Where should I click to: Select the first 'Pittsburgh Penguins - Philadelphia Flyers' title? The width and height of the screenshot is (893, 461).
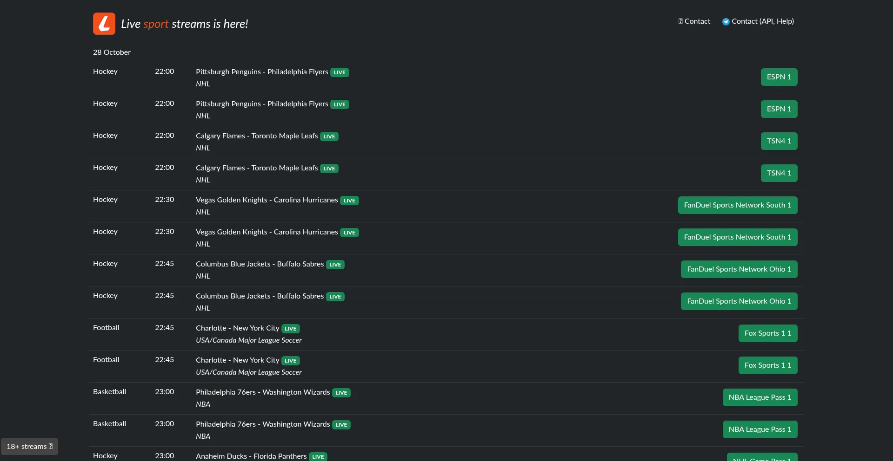pos(262,72)
